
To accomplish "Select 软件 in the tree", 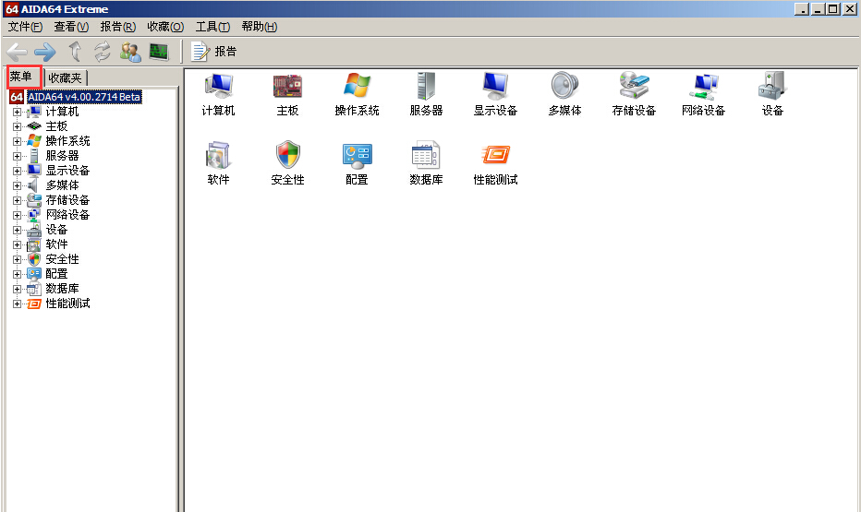I will 56,244.
